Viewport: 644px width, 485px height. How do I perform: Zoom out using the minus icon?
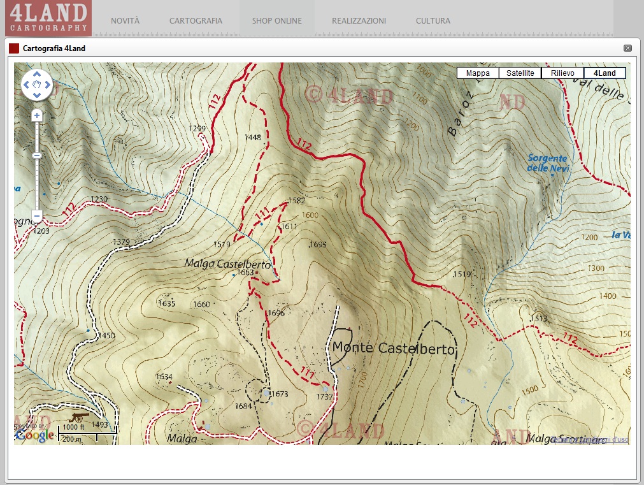(x=36, y=215)
